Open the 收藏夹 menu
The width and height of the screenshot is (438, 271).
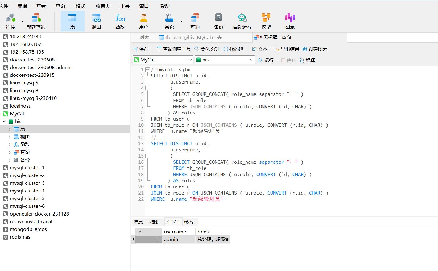(x=103, y=6)
